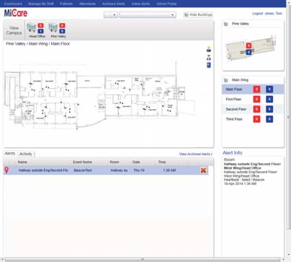Click Head Office blue alert counter
This screenshot has width=291, height=262.
[x=40, y=31]
